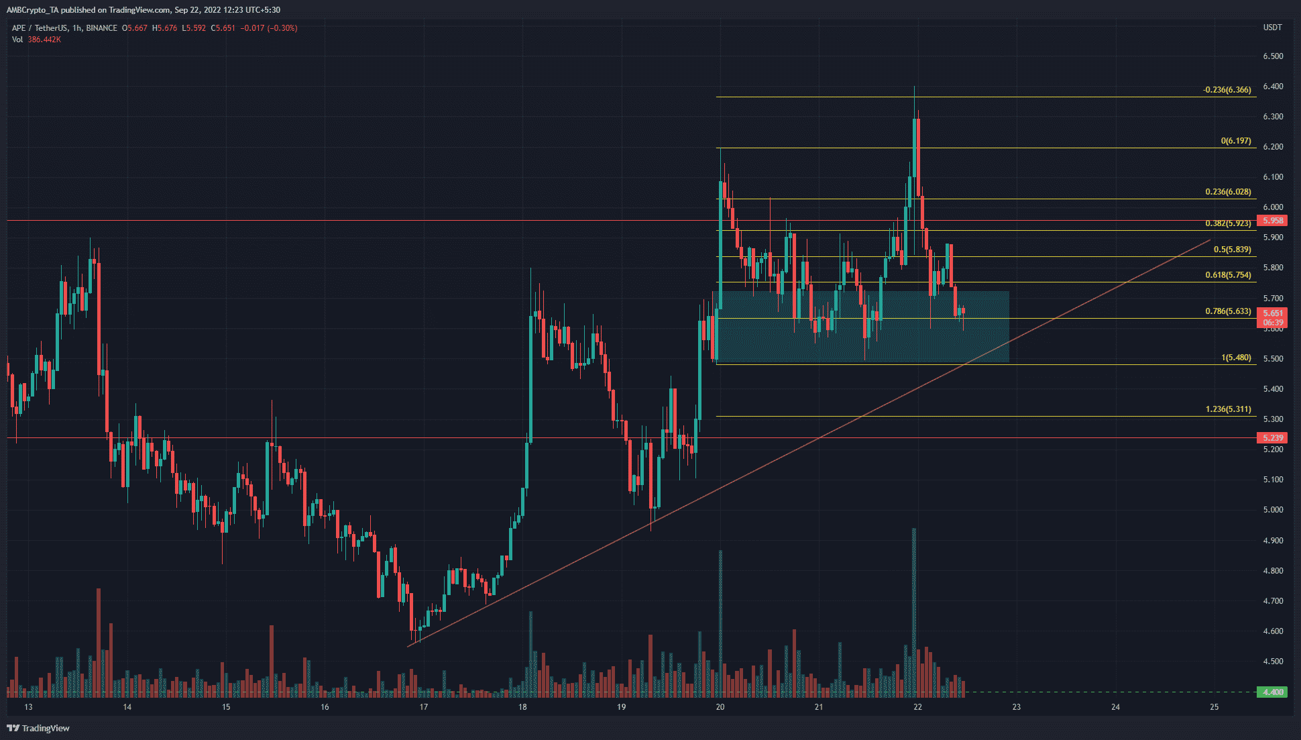Viewport: 1301px width, 740px height.
Task: Click the price change -0.017 (-0.30%) value
Action: (x=269, y=28)
